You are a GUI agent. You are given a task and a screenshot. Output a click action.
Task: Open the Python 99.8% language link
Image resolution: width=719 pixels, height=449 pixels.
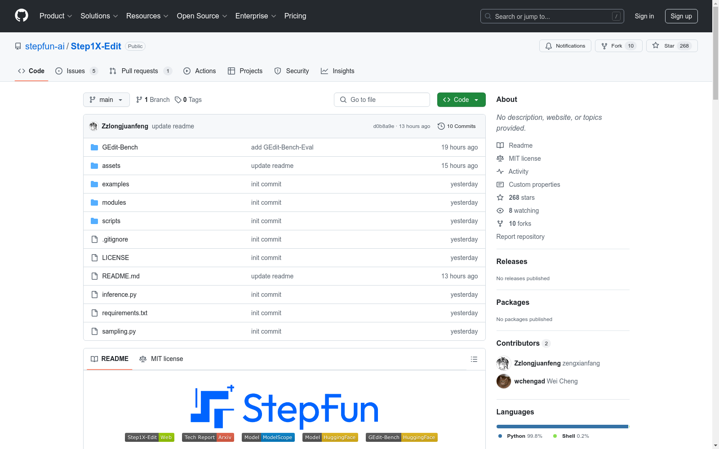point(520,436)
